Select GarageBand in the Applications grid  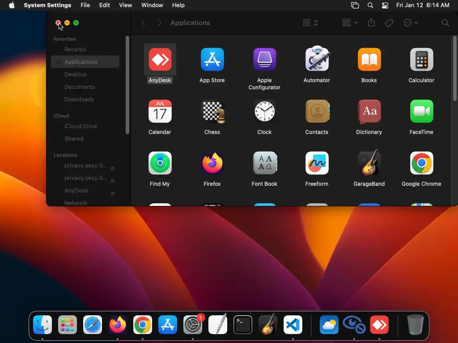pos(369,163)
